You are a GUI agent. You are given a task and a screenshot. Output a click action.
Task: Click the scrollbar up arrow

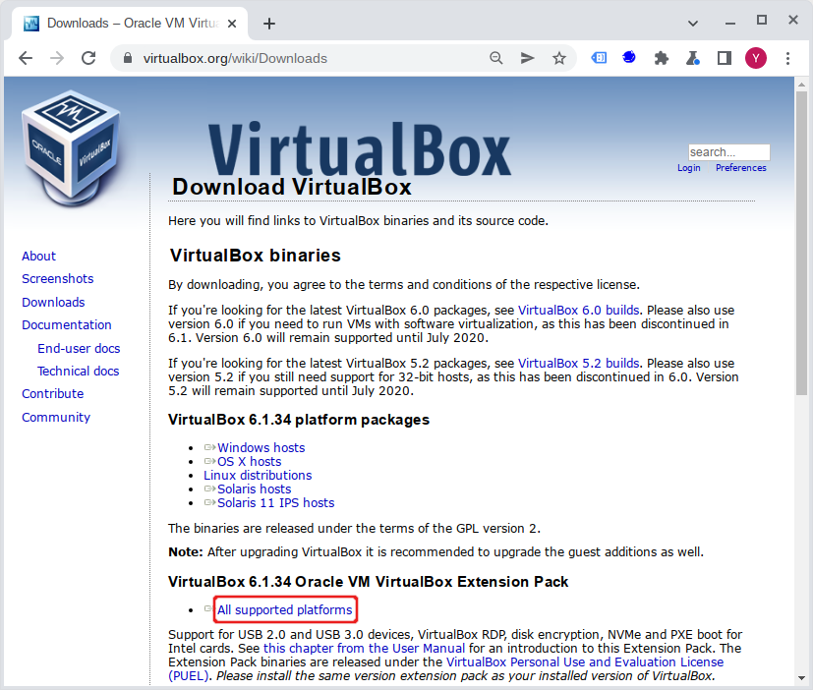pyautogui.click(x=801, y=84)
